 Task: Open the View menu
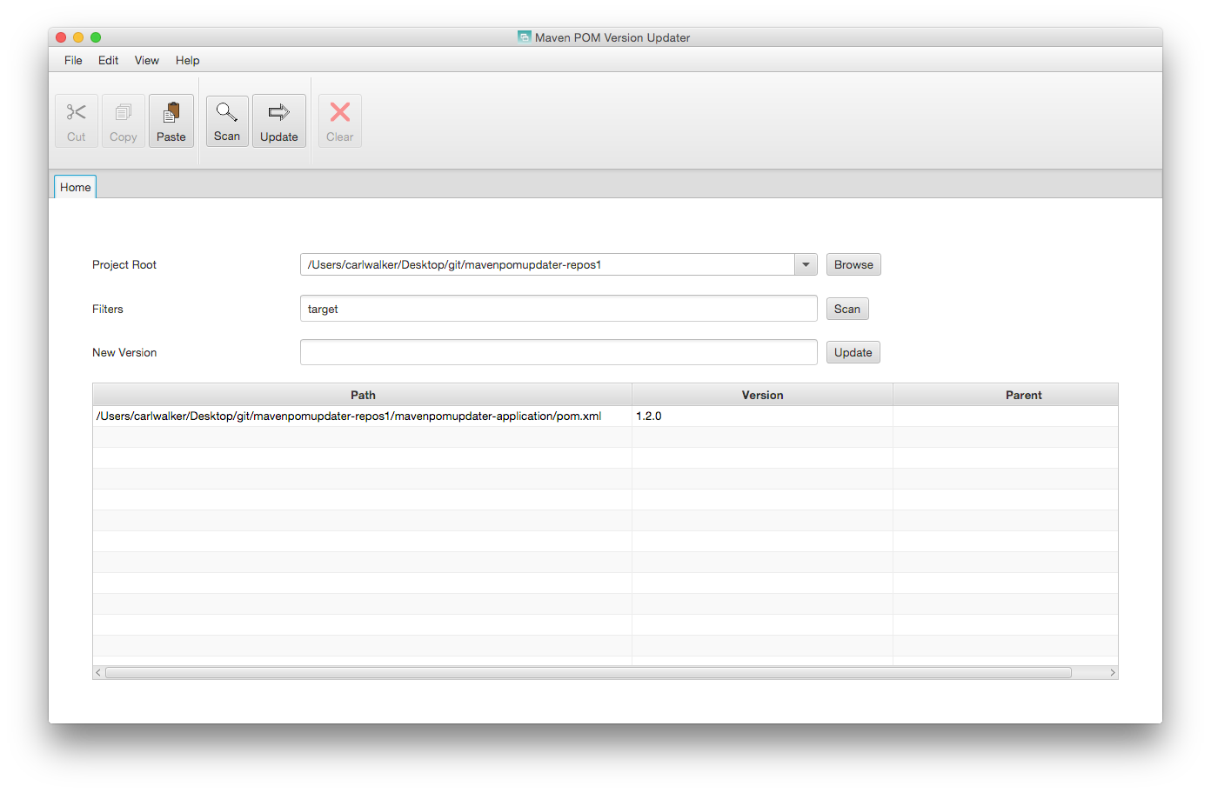(x=146, y=60)
